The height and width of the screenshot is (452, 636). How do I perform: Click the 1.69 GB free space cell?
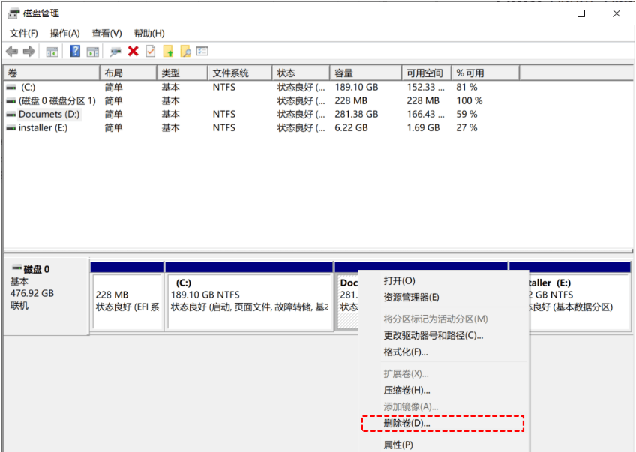[423, 127]
